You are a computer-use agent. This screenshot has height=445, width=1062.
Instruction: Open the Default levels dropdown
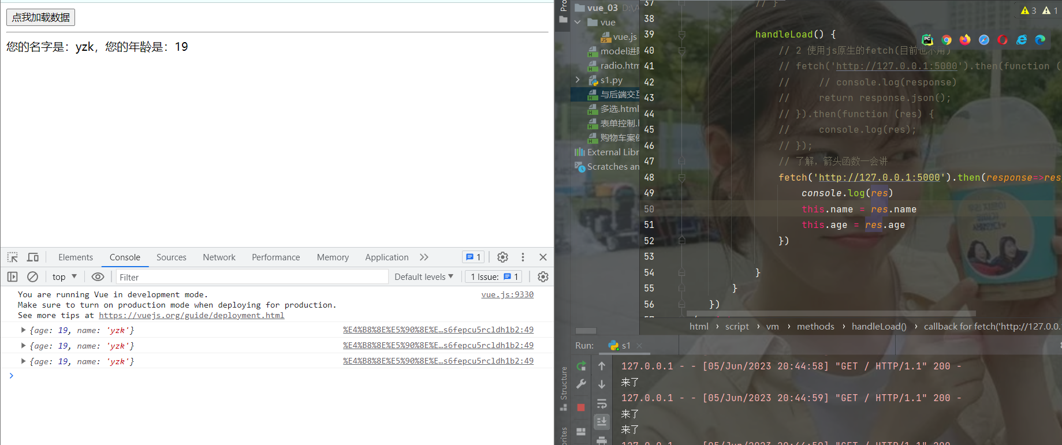point(424,277)
